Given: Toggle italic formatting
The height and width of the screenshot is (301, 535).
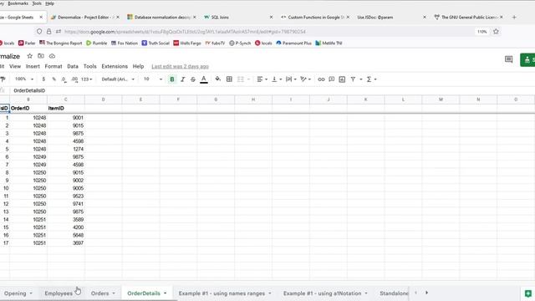Looking at the screenshot, I should click(x=182, y=79).
